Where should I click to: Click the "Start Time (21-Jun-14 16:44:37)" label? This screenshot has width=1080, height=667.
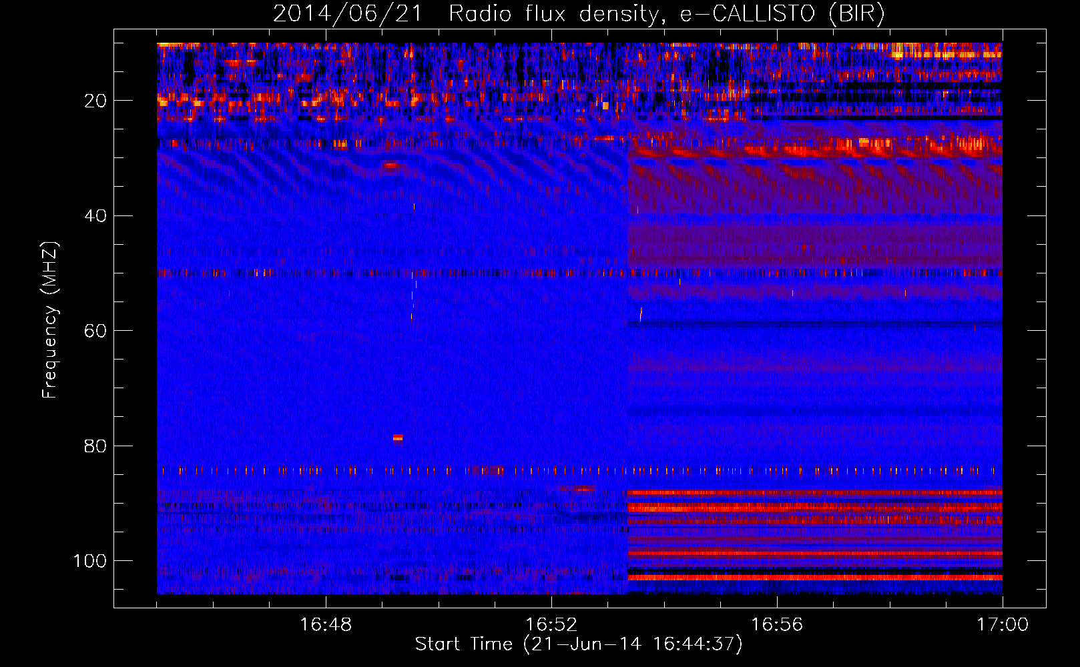coord(579,644)
